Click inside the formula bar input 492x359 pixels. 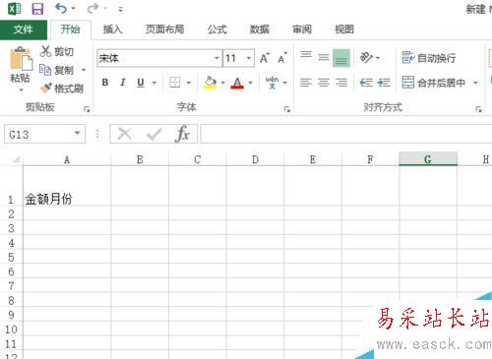pos(346,134)
